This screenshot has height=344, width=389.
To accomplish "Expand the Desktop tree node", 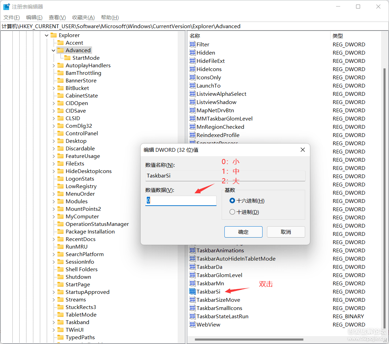I will tap(54, 141).
